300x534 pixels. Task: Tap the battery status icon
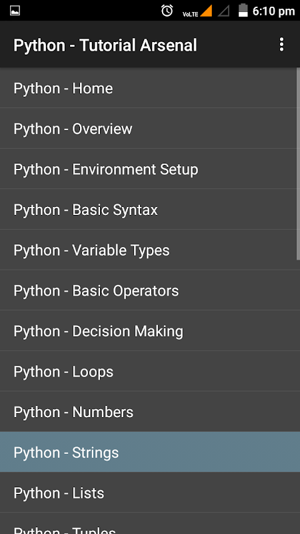[x=243, y=10]
